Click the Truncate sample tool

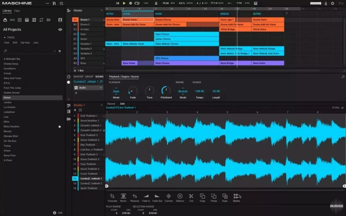112,196
